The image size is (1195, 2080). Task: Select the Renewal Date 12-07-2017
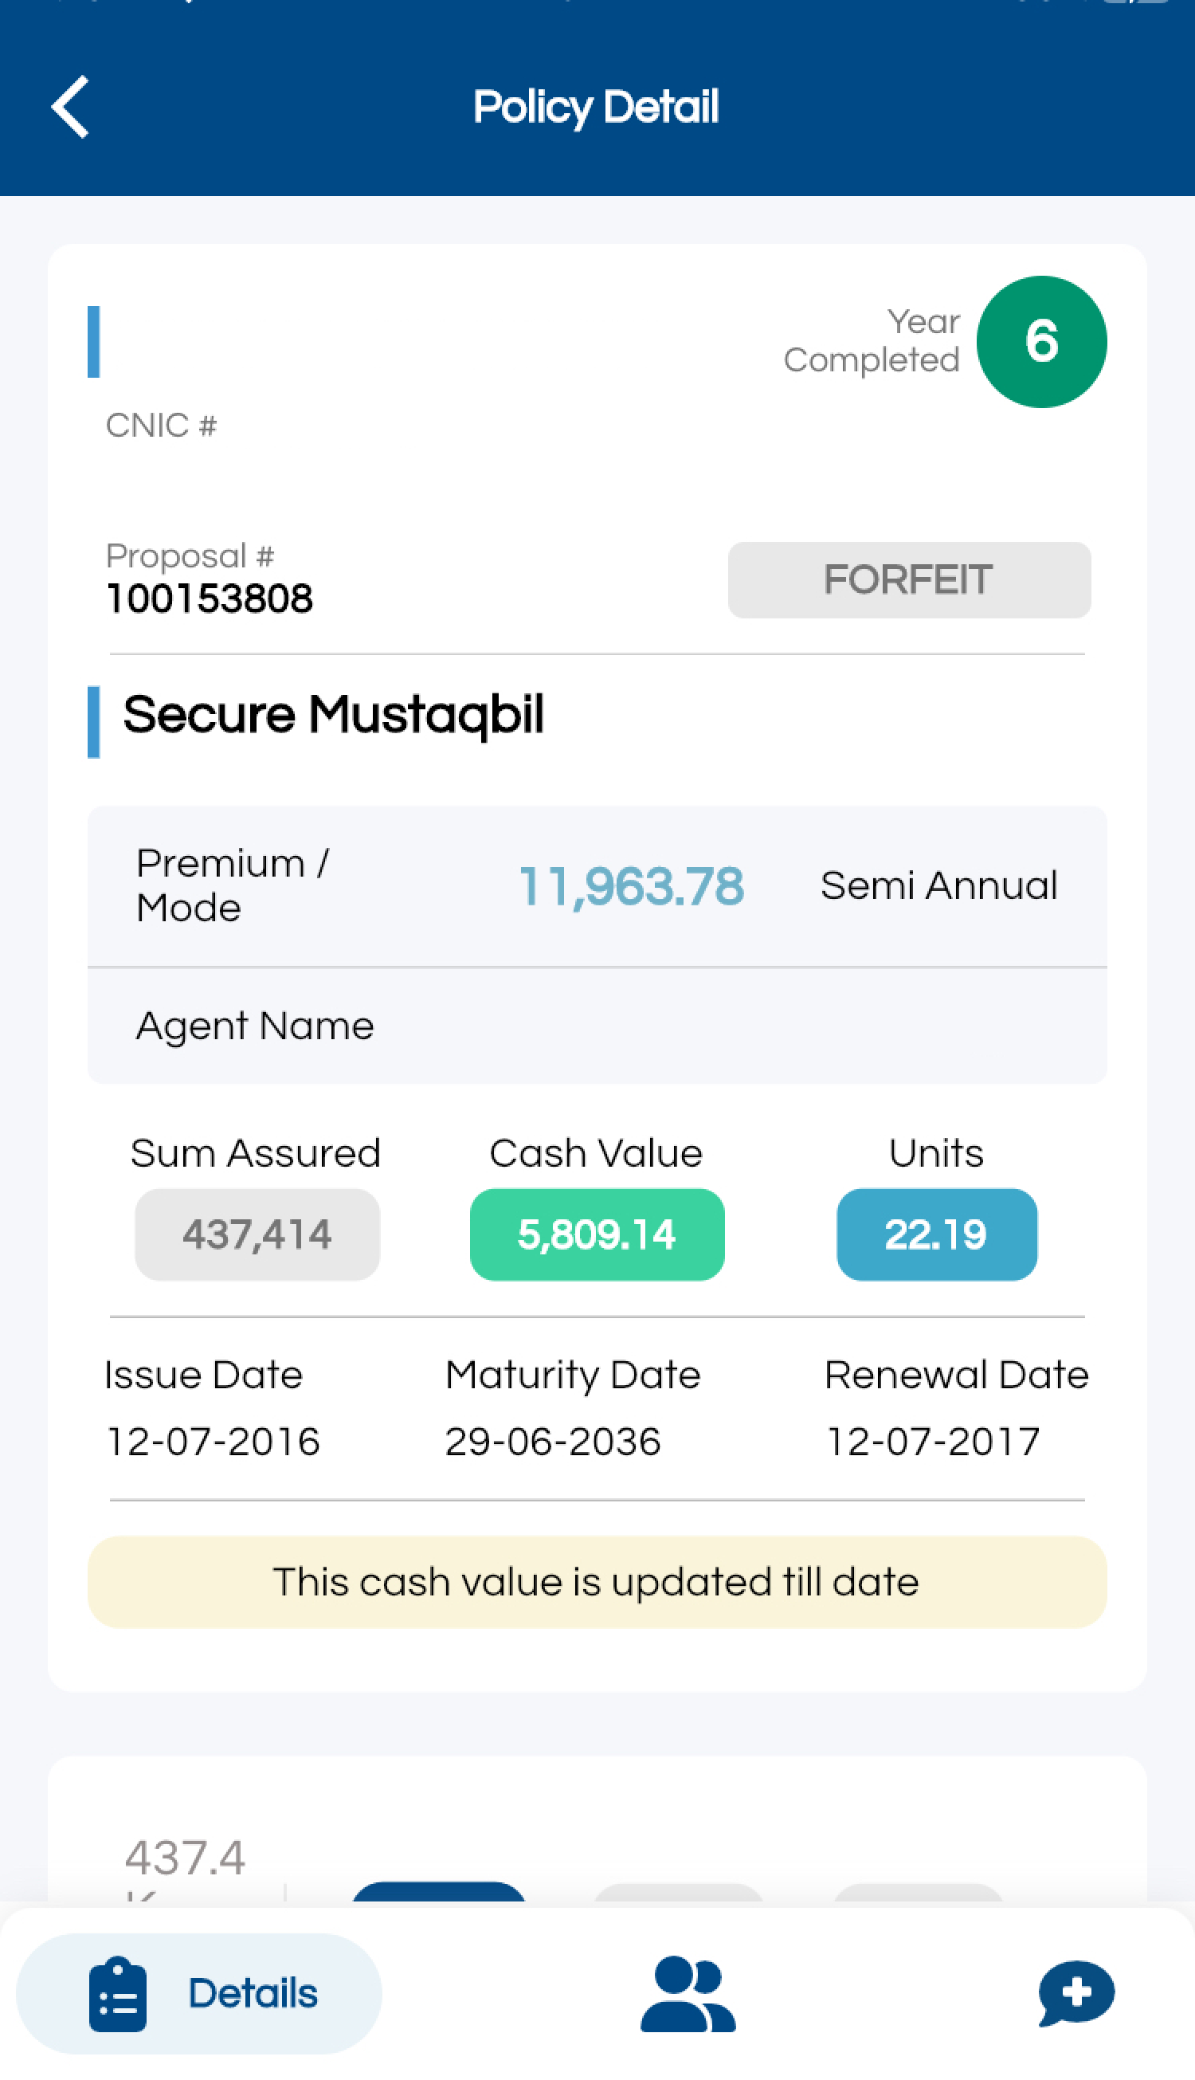coord(933,1442)
